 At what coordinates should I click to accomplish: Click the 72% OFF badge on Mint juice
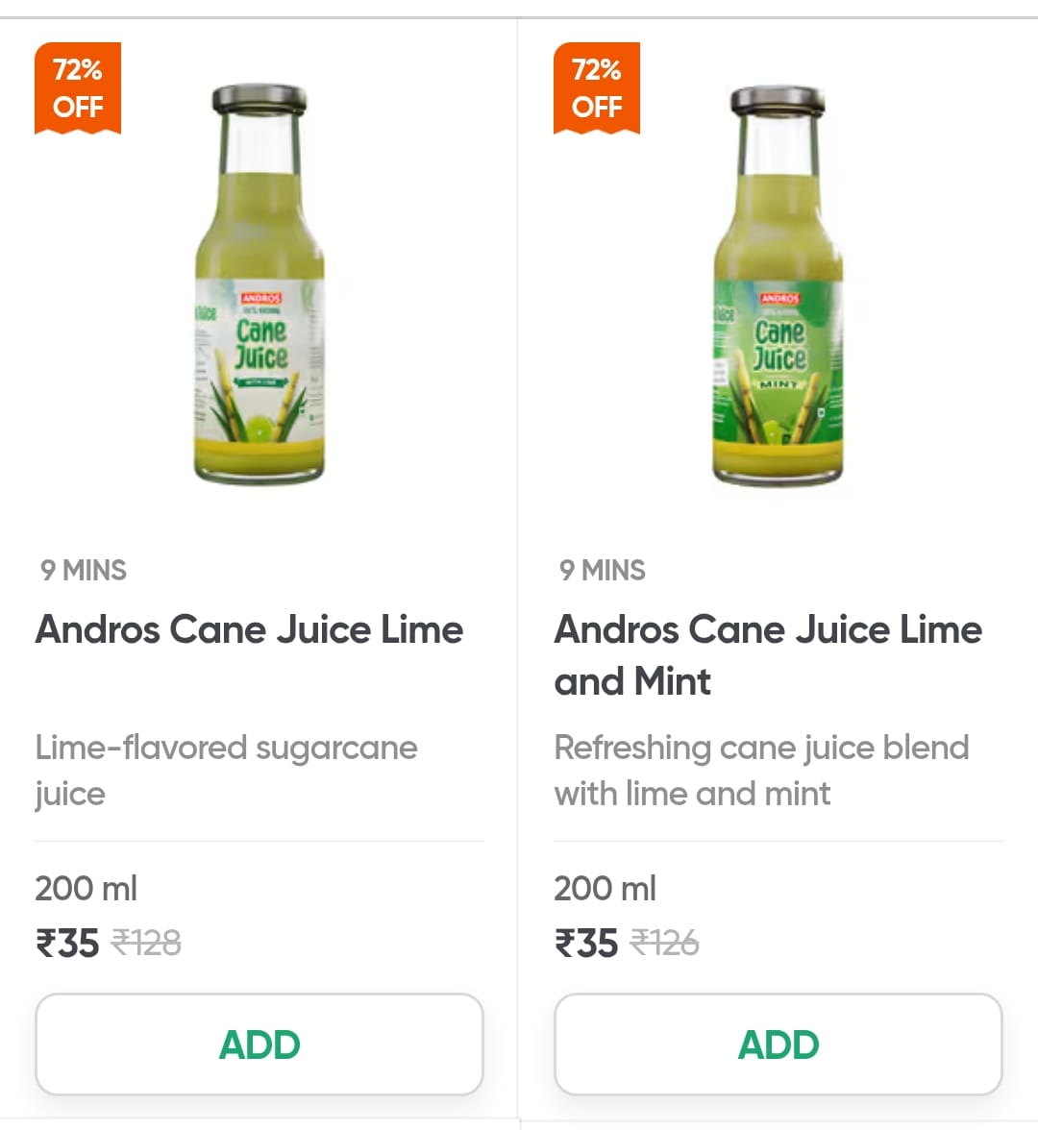tap(597, 88)
